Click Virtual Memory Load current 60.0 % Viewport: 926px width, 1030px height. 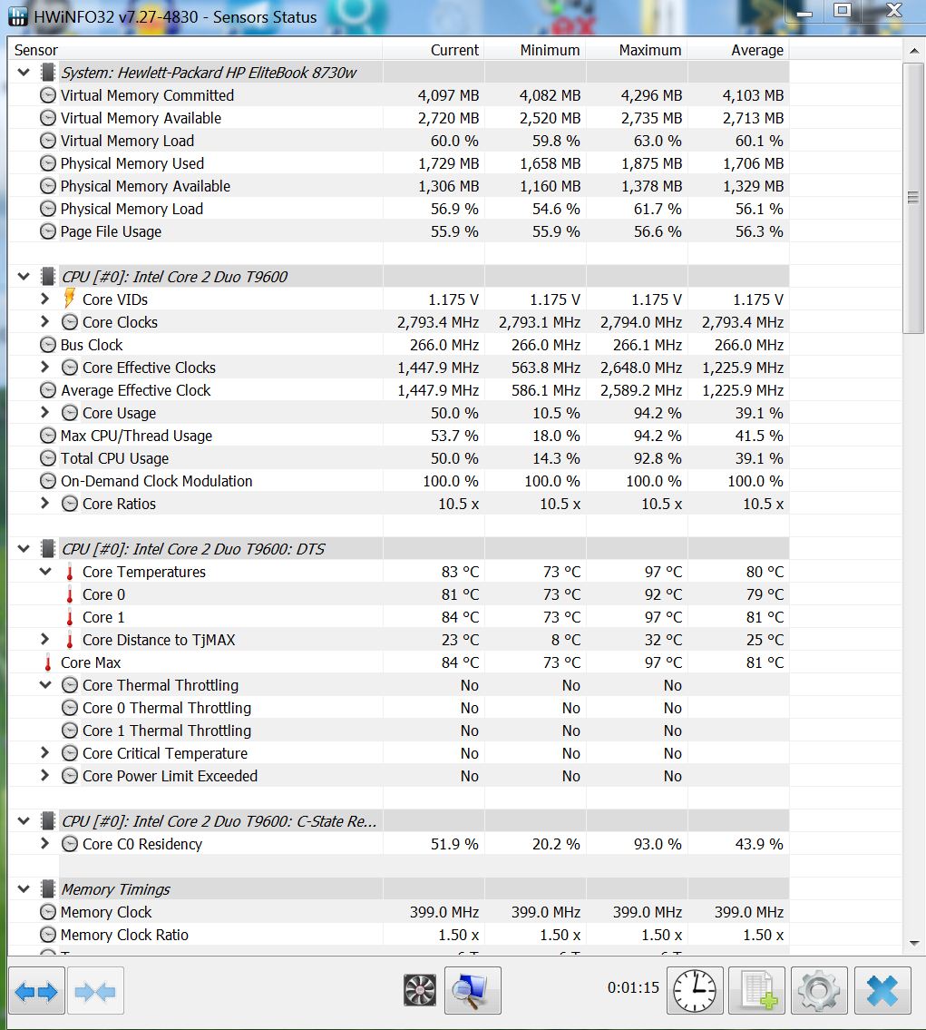point(454,141)
